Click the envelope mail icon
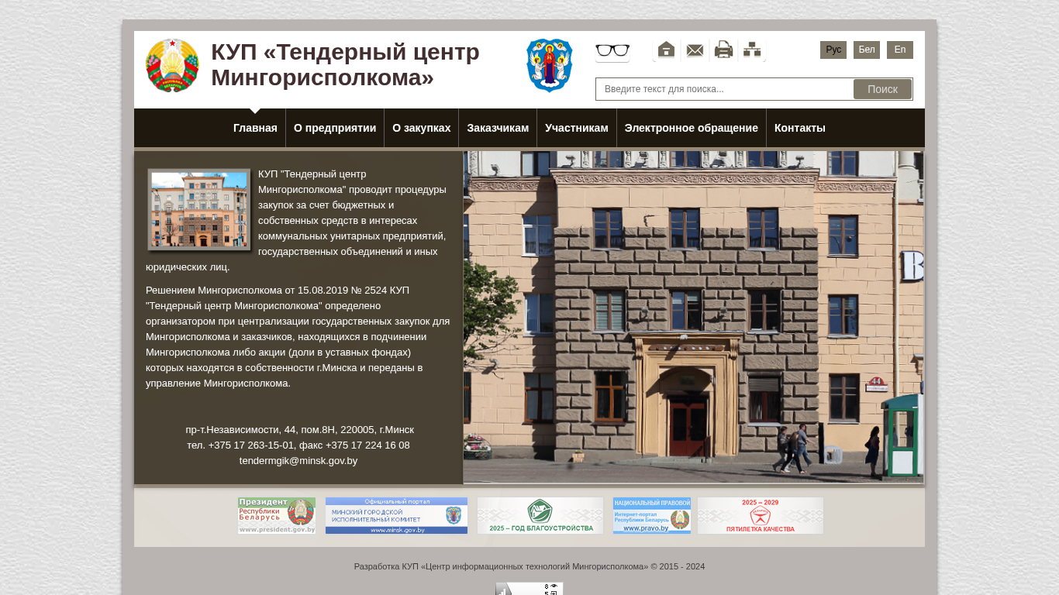This screenshot has height=595, width=1059. click(695, 50)
